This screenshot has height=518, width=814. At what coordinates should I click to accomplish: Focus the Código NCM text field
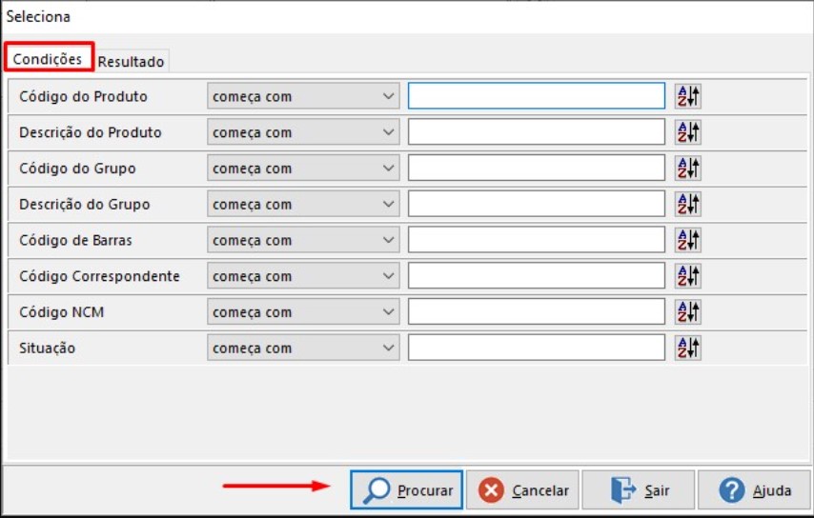coord(537,311)
